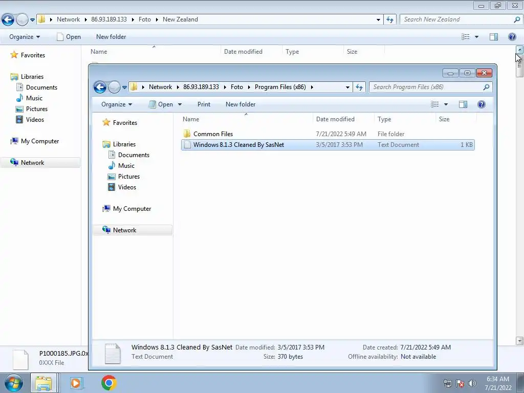524x393 pixels.
Task: Expand breadcrumb arrow after Program Files (x86)
Action: 312,87
